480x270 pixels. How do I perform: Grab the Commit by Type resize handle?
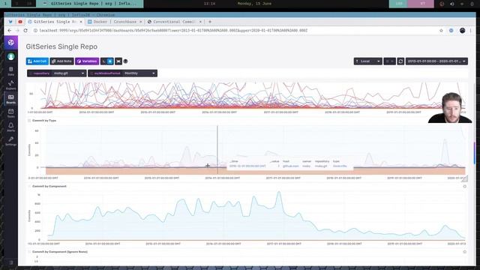point(465,178)
